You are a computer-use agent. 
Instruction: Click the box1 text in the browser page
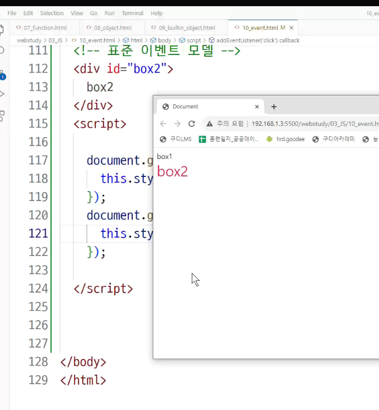coord(164,157)
